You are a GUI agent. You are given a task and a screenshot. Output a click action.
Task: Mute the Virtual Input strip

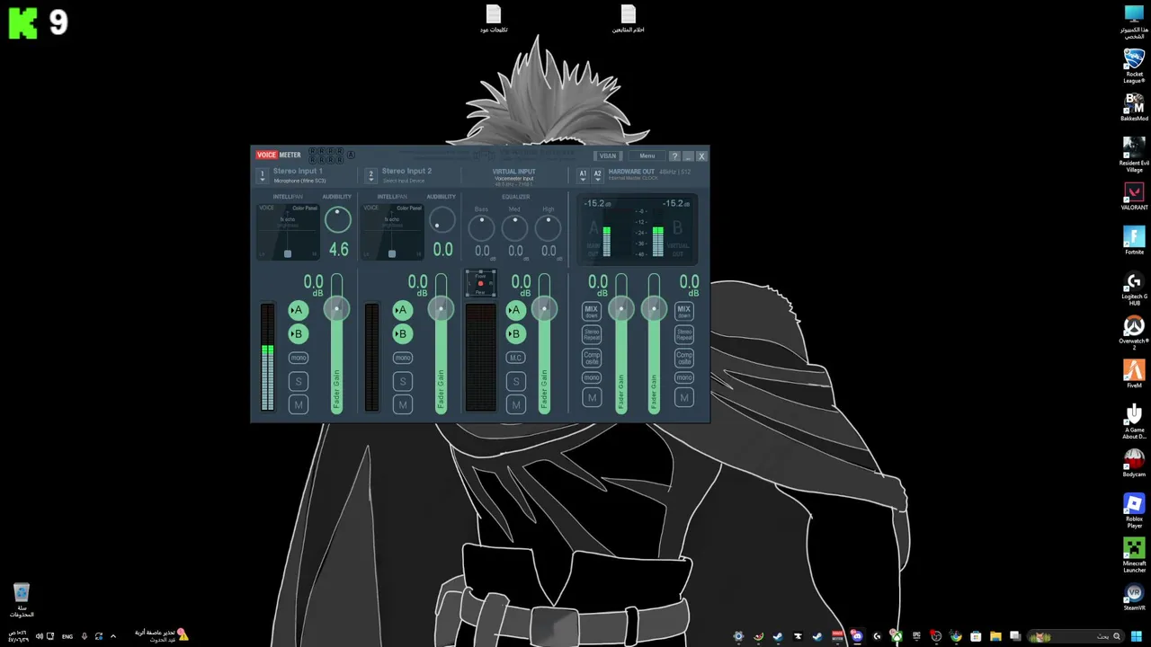(515, 404)
